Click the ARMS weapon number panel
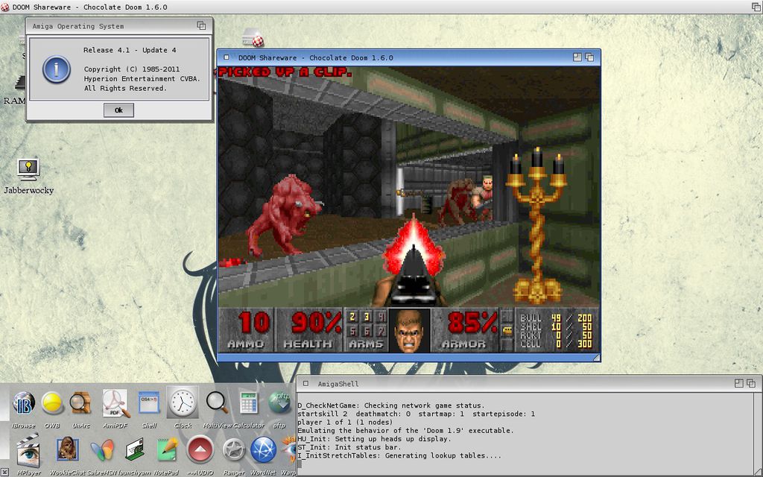The height and width of the screenshot is (477, 763). point(366,329)
